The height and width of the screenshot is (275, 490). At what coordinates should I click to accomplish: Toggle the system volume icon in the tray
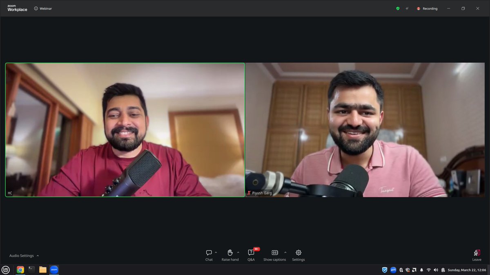[x=436, y=270]
